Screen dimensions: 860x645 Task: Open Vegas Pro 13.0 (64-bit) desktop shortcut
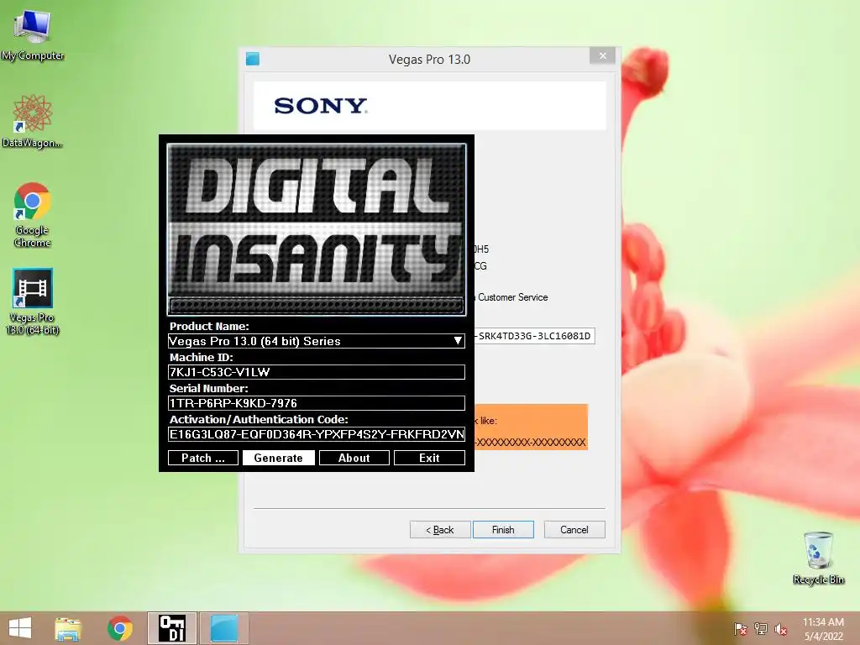33,302
